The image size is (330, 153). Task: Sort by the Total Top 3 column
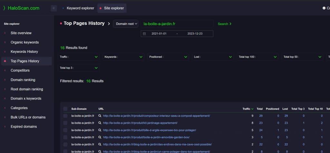[298, 109]
